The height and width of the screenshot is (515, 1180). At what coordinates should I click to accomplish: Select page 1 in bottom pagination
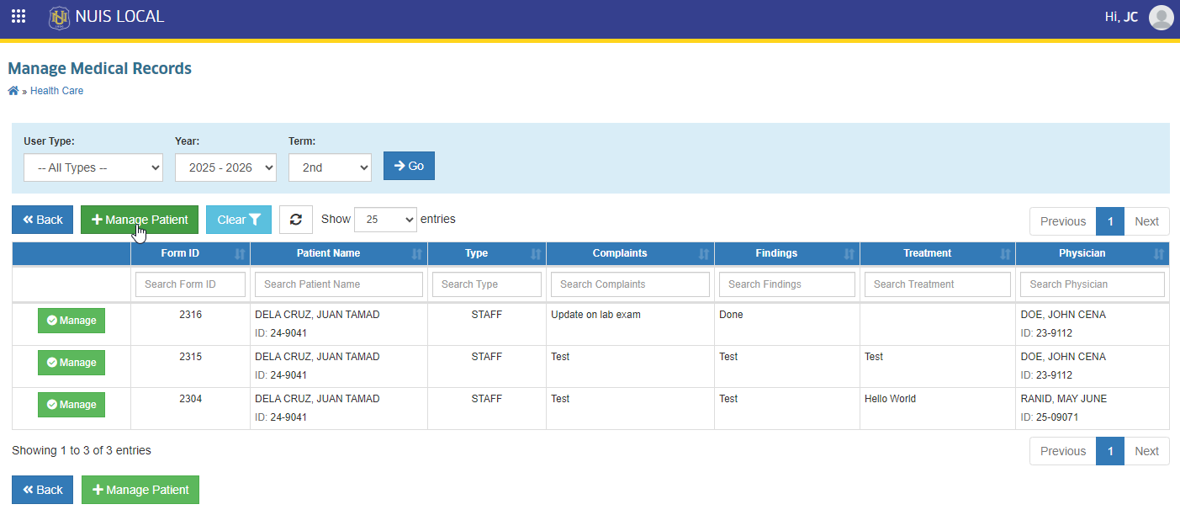(x=1110, y=451)
